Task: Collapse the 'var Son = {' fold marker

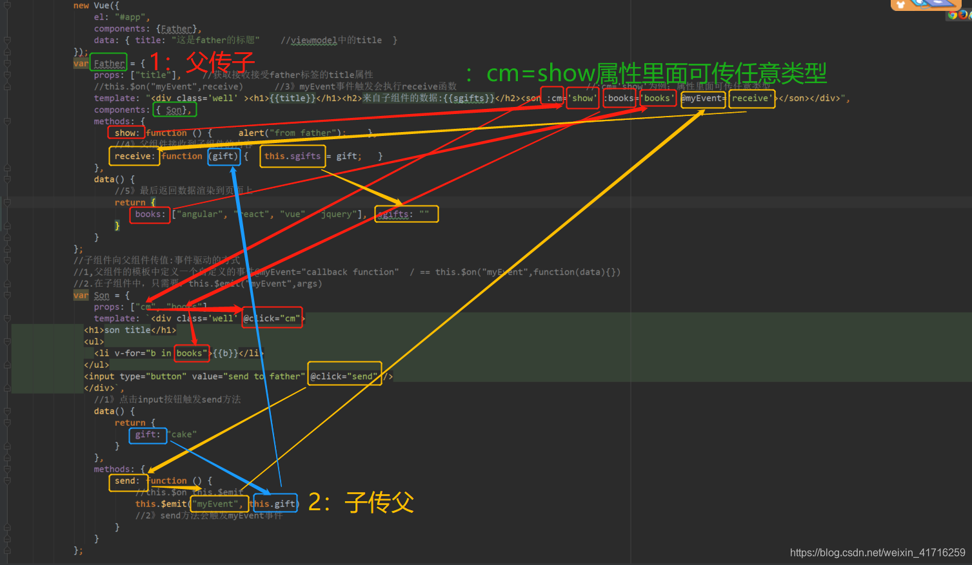Action: 7,295
